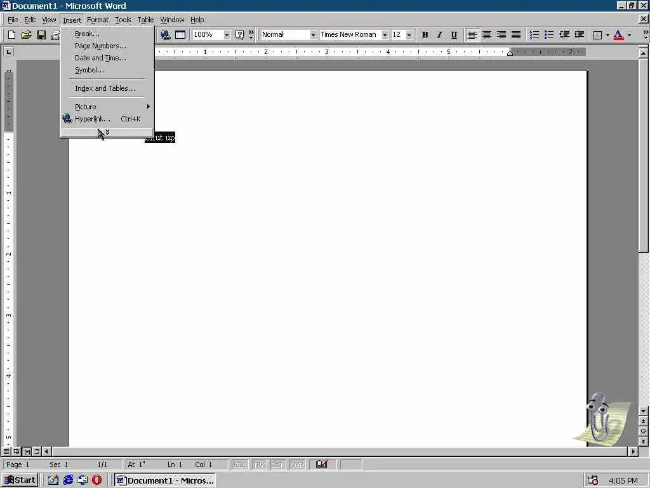Toggle TRK track changes in status bar

pyautogui.click(x=259, y=464)
